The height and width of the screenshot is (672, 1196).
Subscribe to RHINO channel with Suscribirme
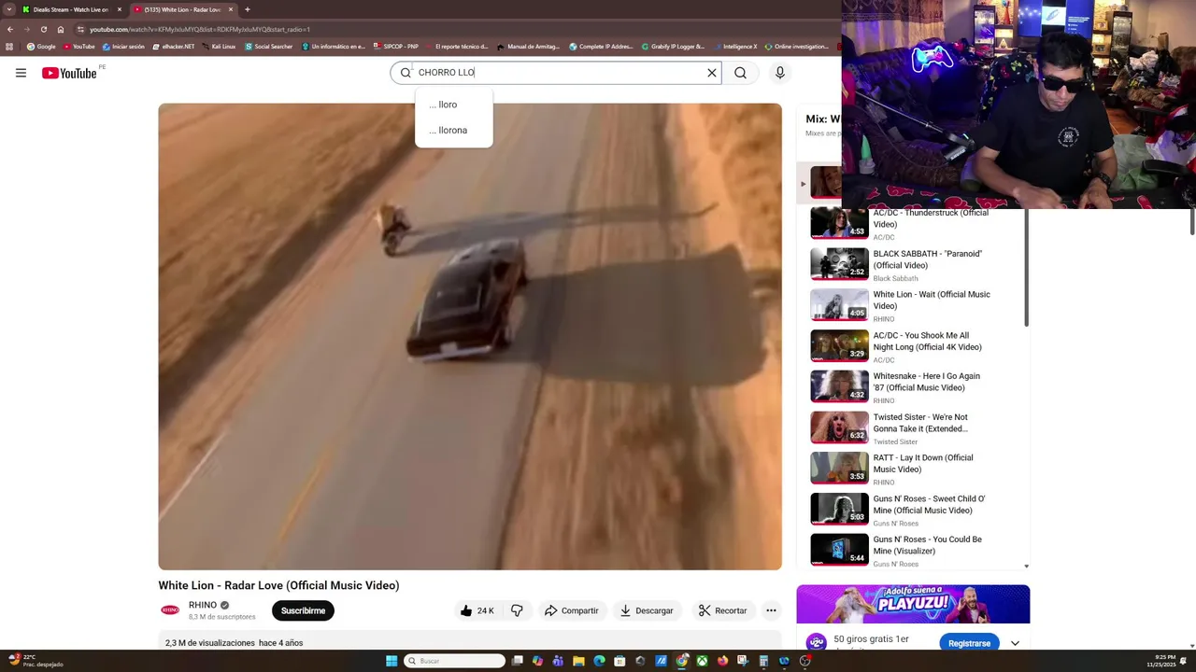tap(303, 610)
